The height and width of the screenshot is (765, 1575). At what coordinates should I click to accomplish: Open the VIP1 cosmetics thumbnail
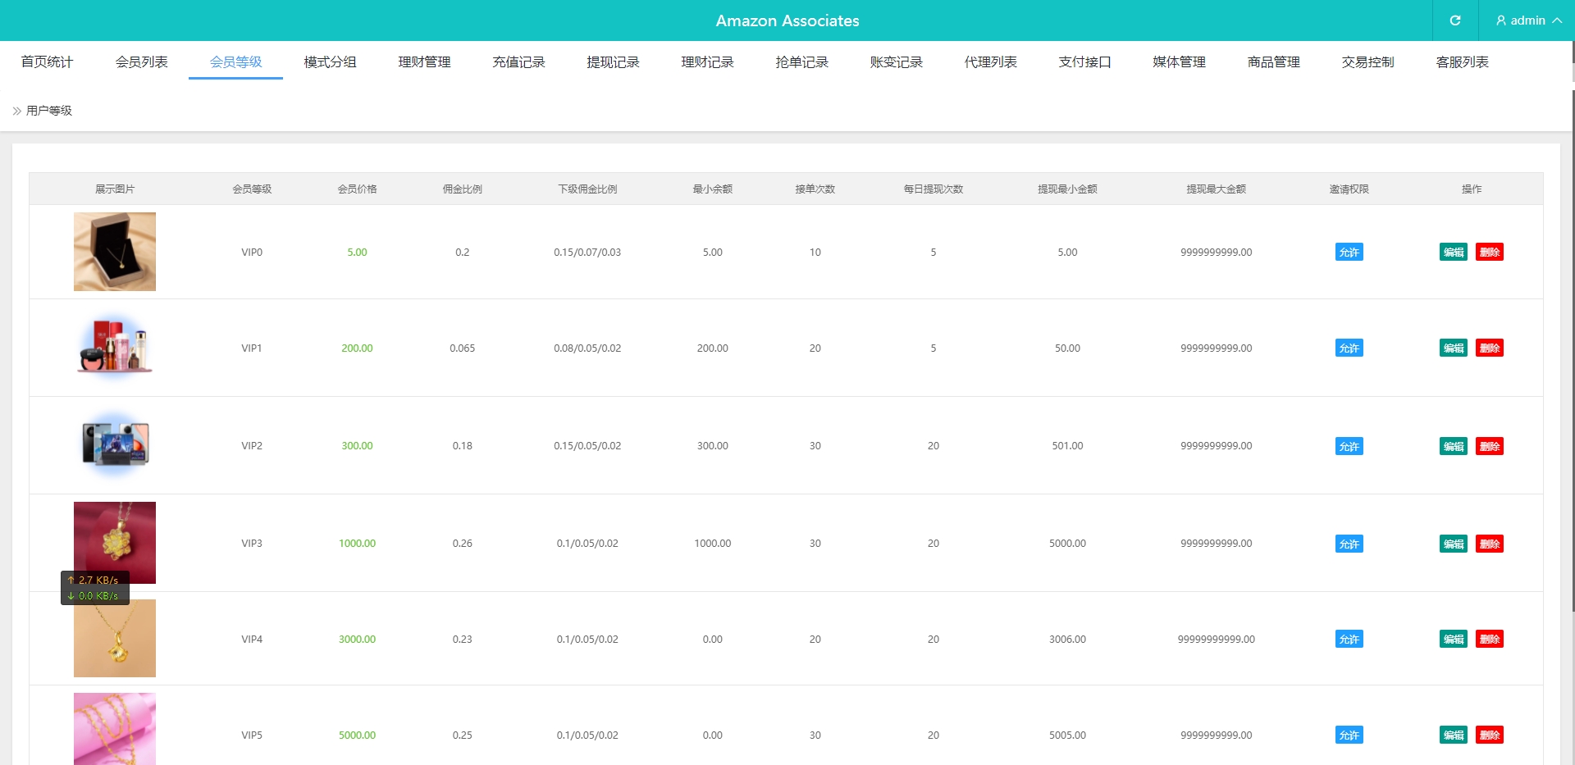pyautogui.click(x=115, y=348)
